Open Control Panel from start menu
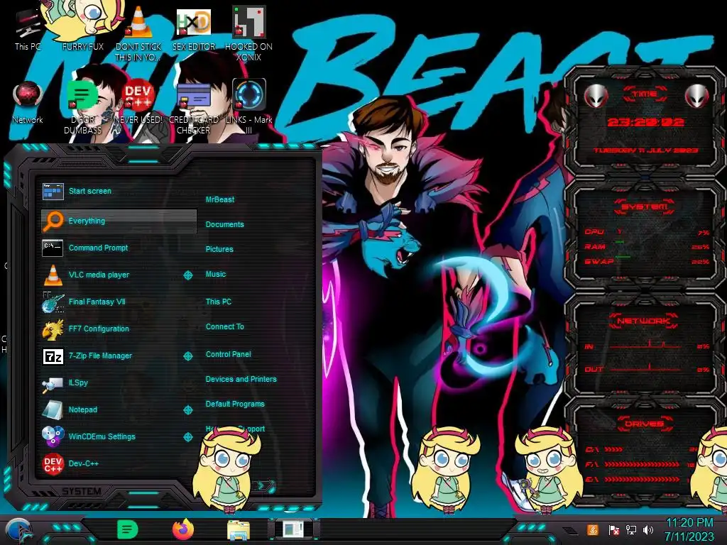Screen dimensions: 727x545 click(x=229, y=355)
